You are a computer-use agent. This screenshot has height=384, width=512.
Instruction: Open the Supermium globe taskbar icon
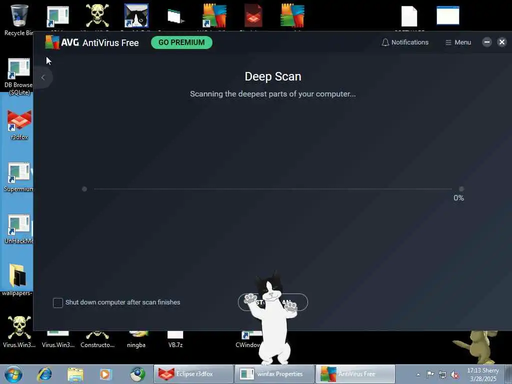point(137,374)
